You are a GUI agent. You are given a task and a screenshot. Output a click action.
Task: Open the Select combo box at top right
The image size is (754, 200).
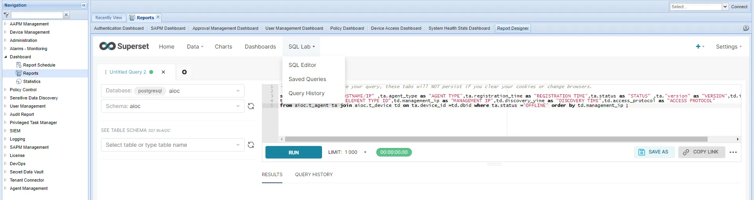[x=699, y=7]
